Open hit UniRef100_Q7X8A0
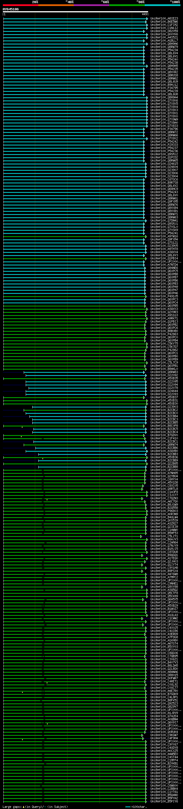The image size is (183, 809). pos(164,123)
